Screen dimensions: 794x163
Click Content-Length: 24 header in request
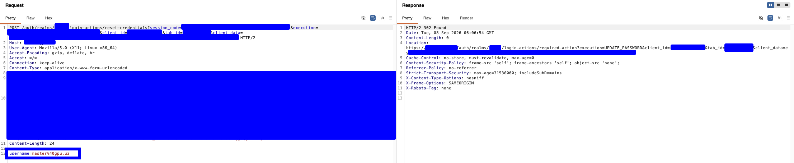point(32,143)
